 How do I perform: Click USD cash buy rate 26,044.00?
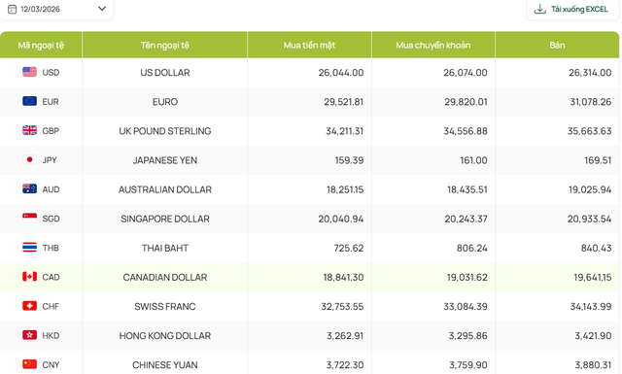tap(341, 73)
